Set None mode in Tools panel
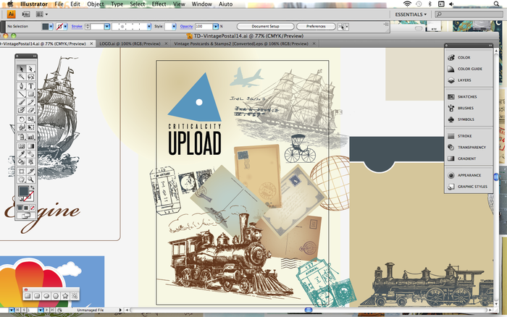507x317 pixels. point(33,208)
